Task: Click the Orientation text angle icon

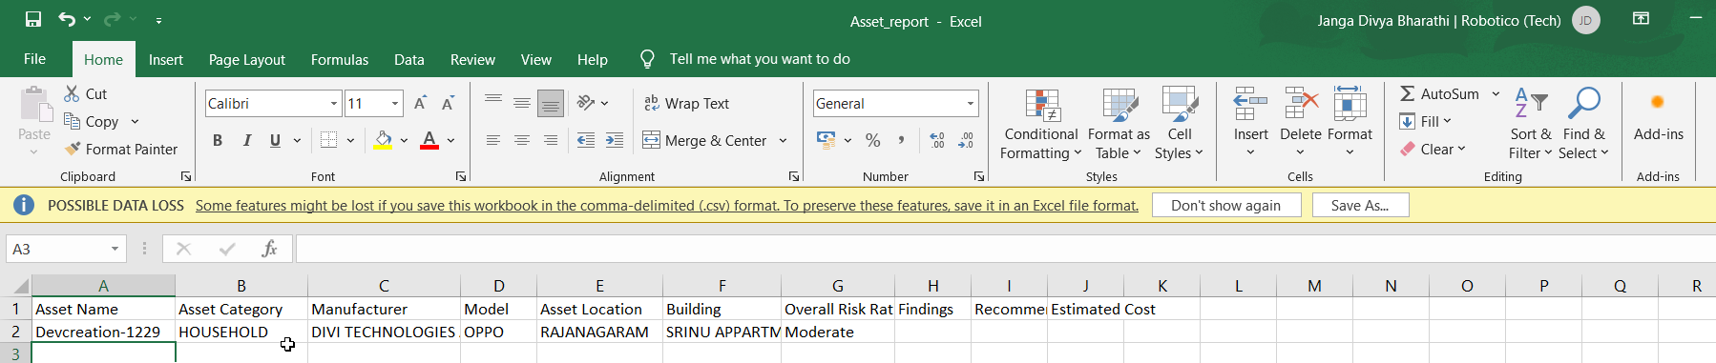Action: pyautogui.click(x=586, y=103)
